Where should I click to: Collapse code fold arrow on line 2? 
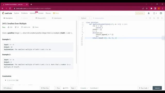click(84, 24)
